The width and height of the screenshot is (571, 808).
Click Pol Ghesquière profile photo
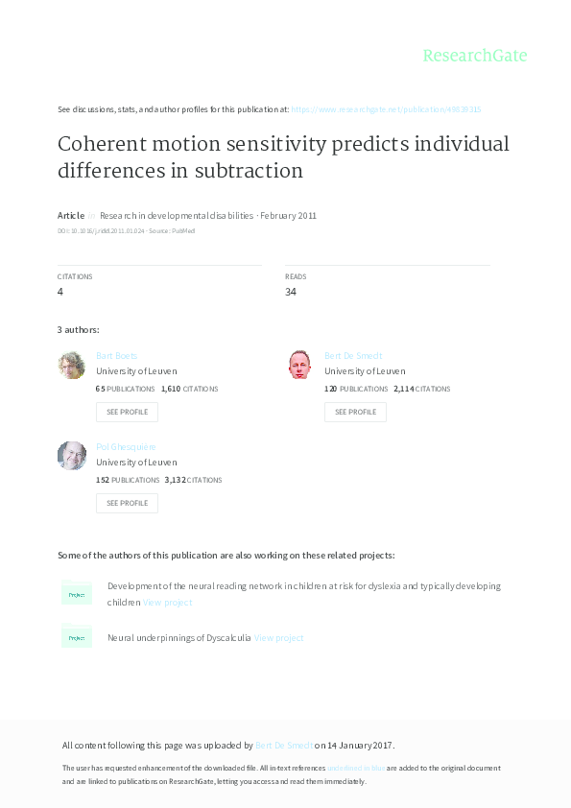72,456
